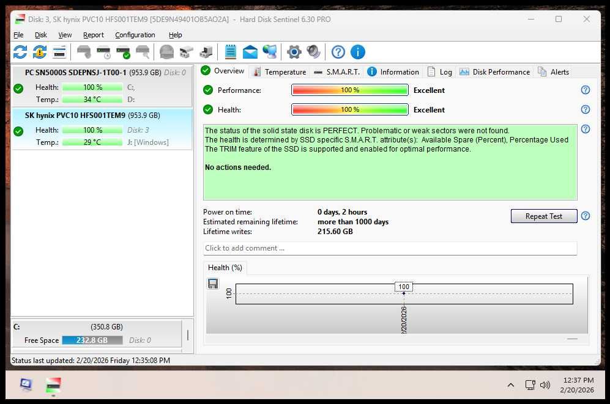Open the Configuration menu
Viewport: 610px width, 404px height.
[135, 35]
